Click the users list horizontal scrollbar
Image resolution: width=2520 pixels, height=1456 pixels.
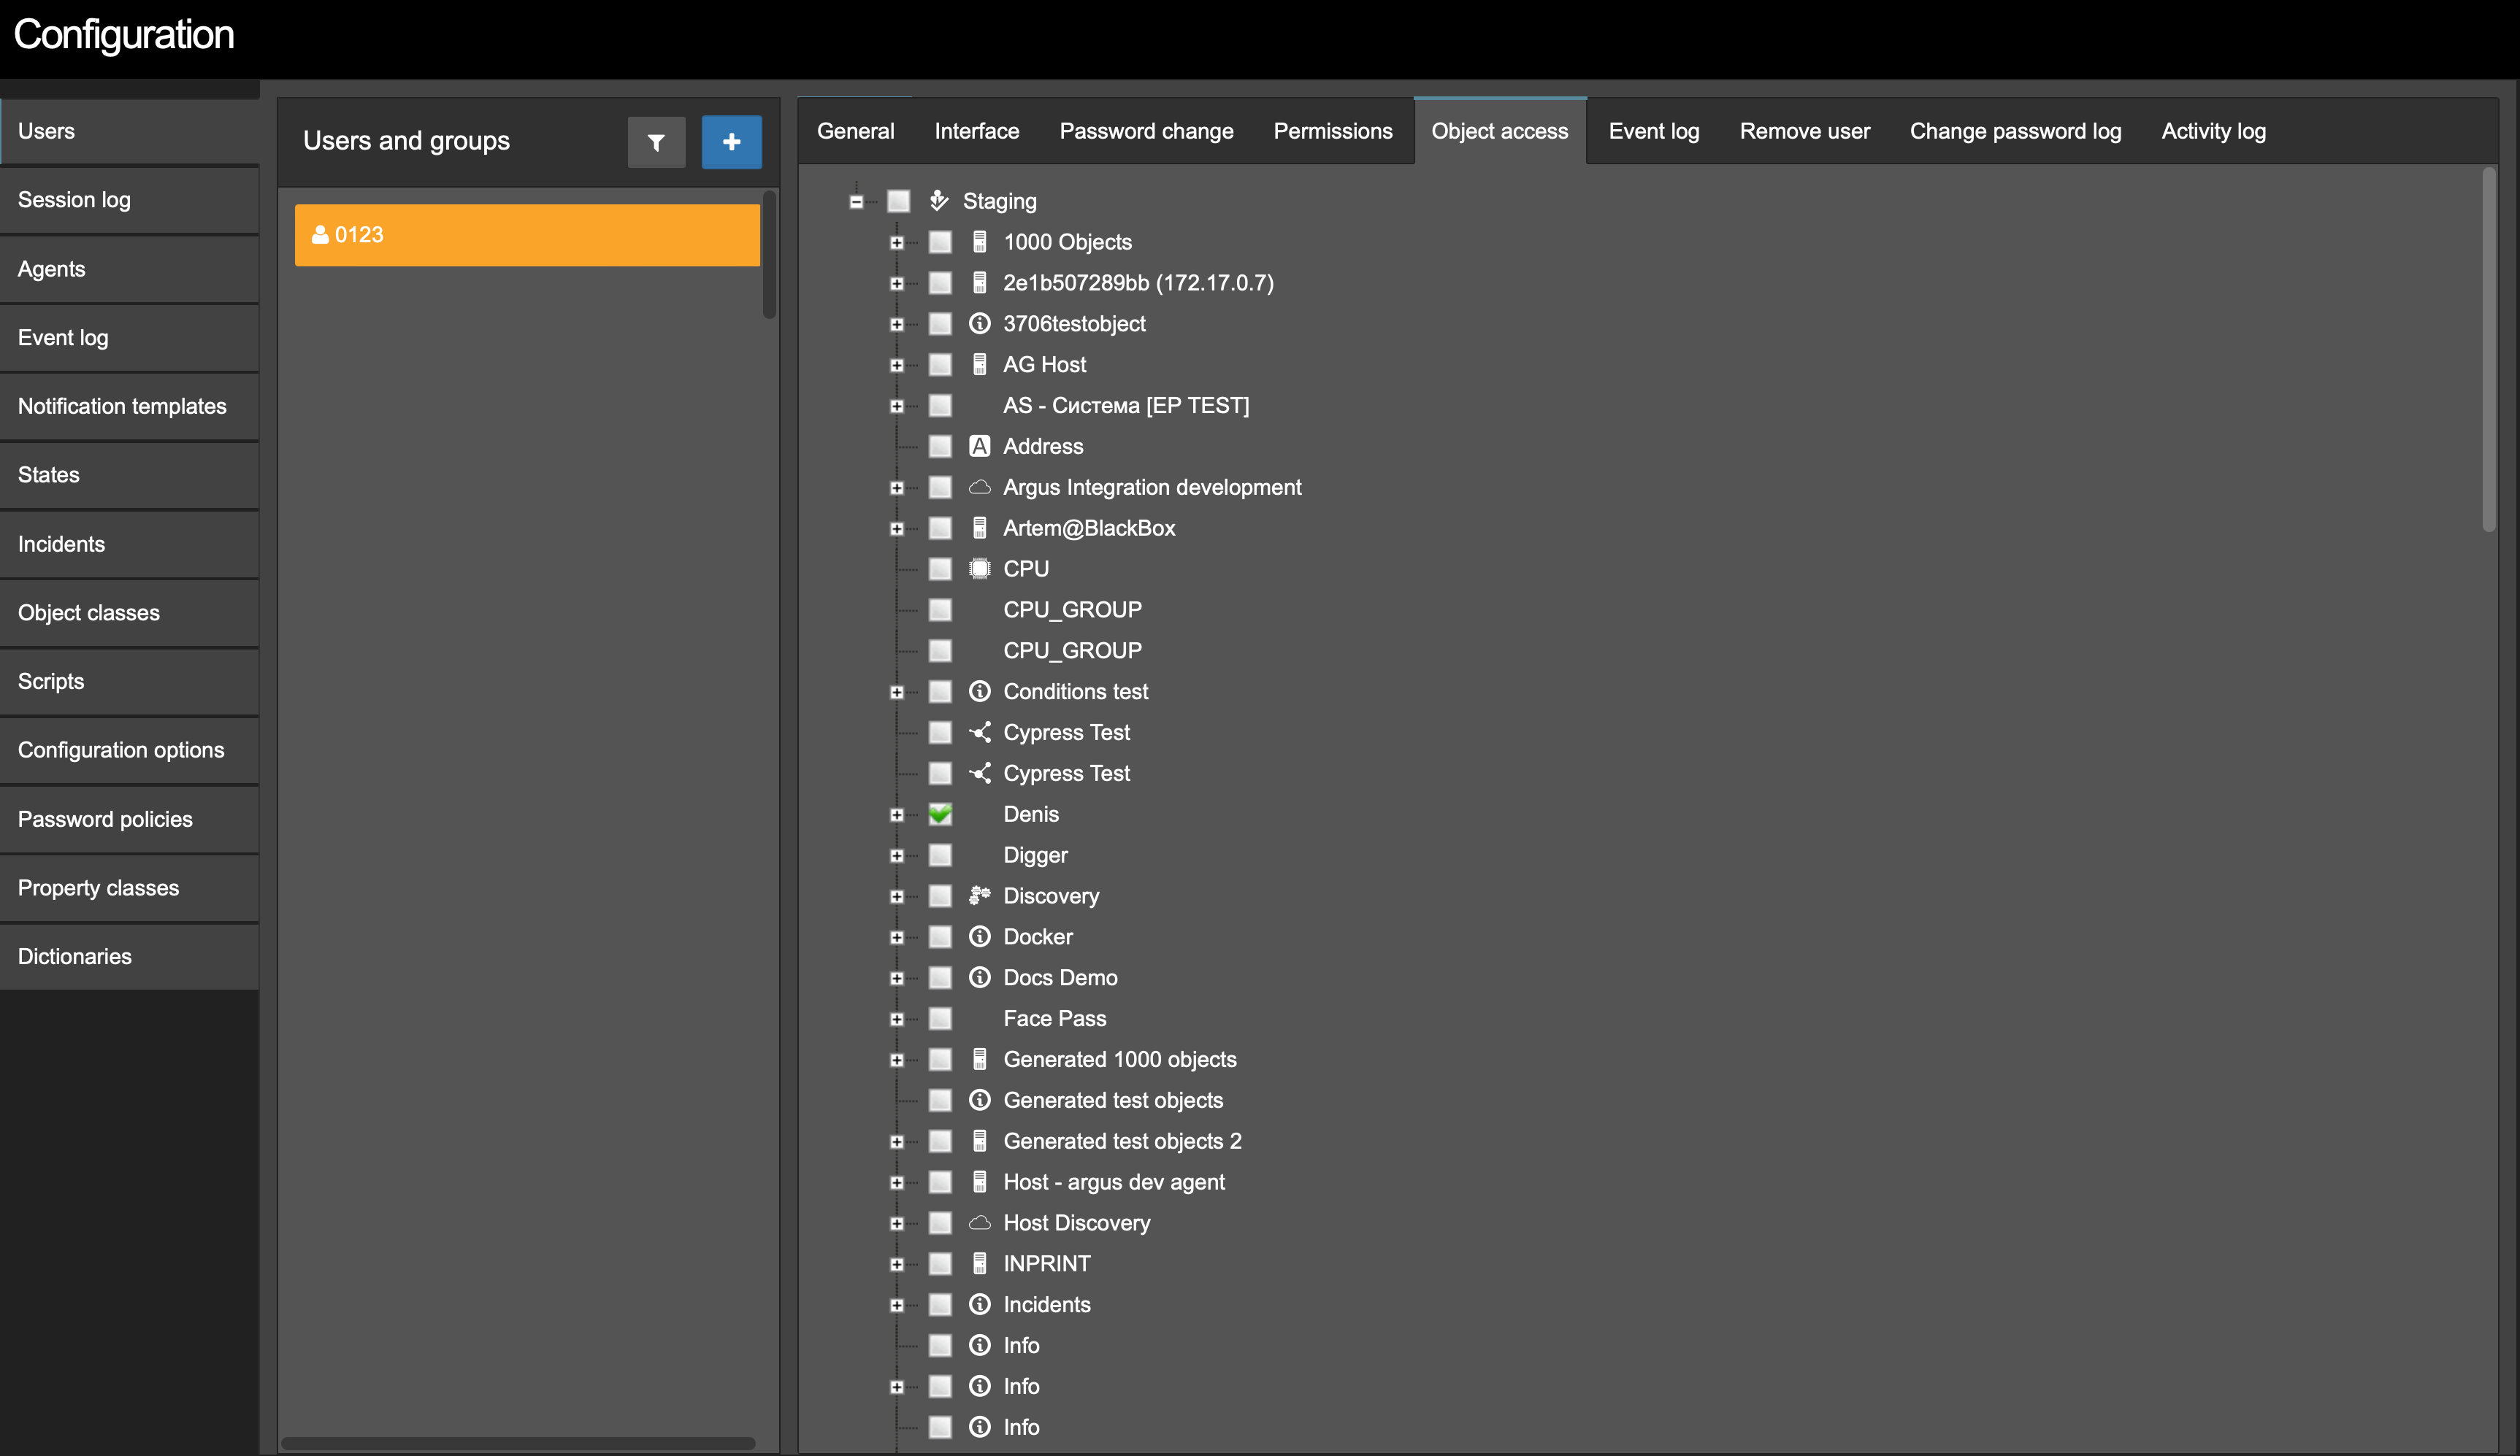point(518,1443)
